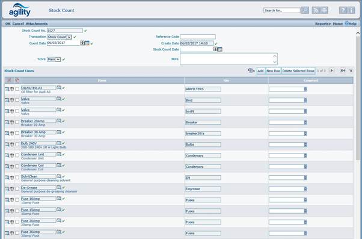This screenshot has width=362, height=239.
Task: Open the info icon in header
Action: pos(351,10)
